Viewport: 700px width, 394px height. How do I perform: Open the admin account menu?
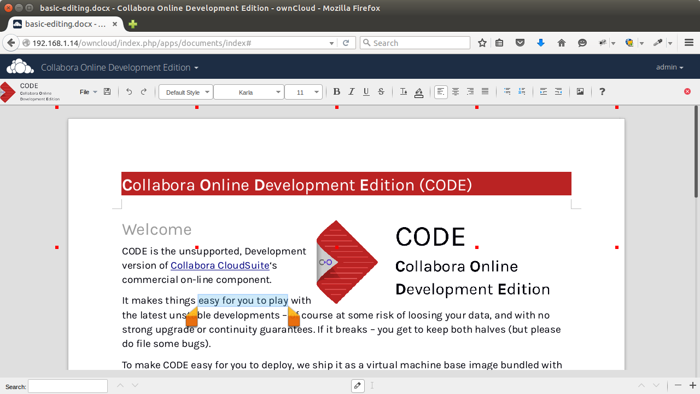coord(669,67)
